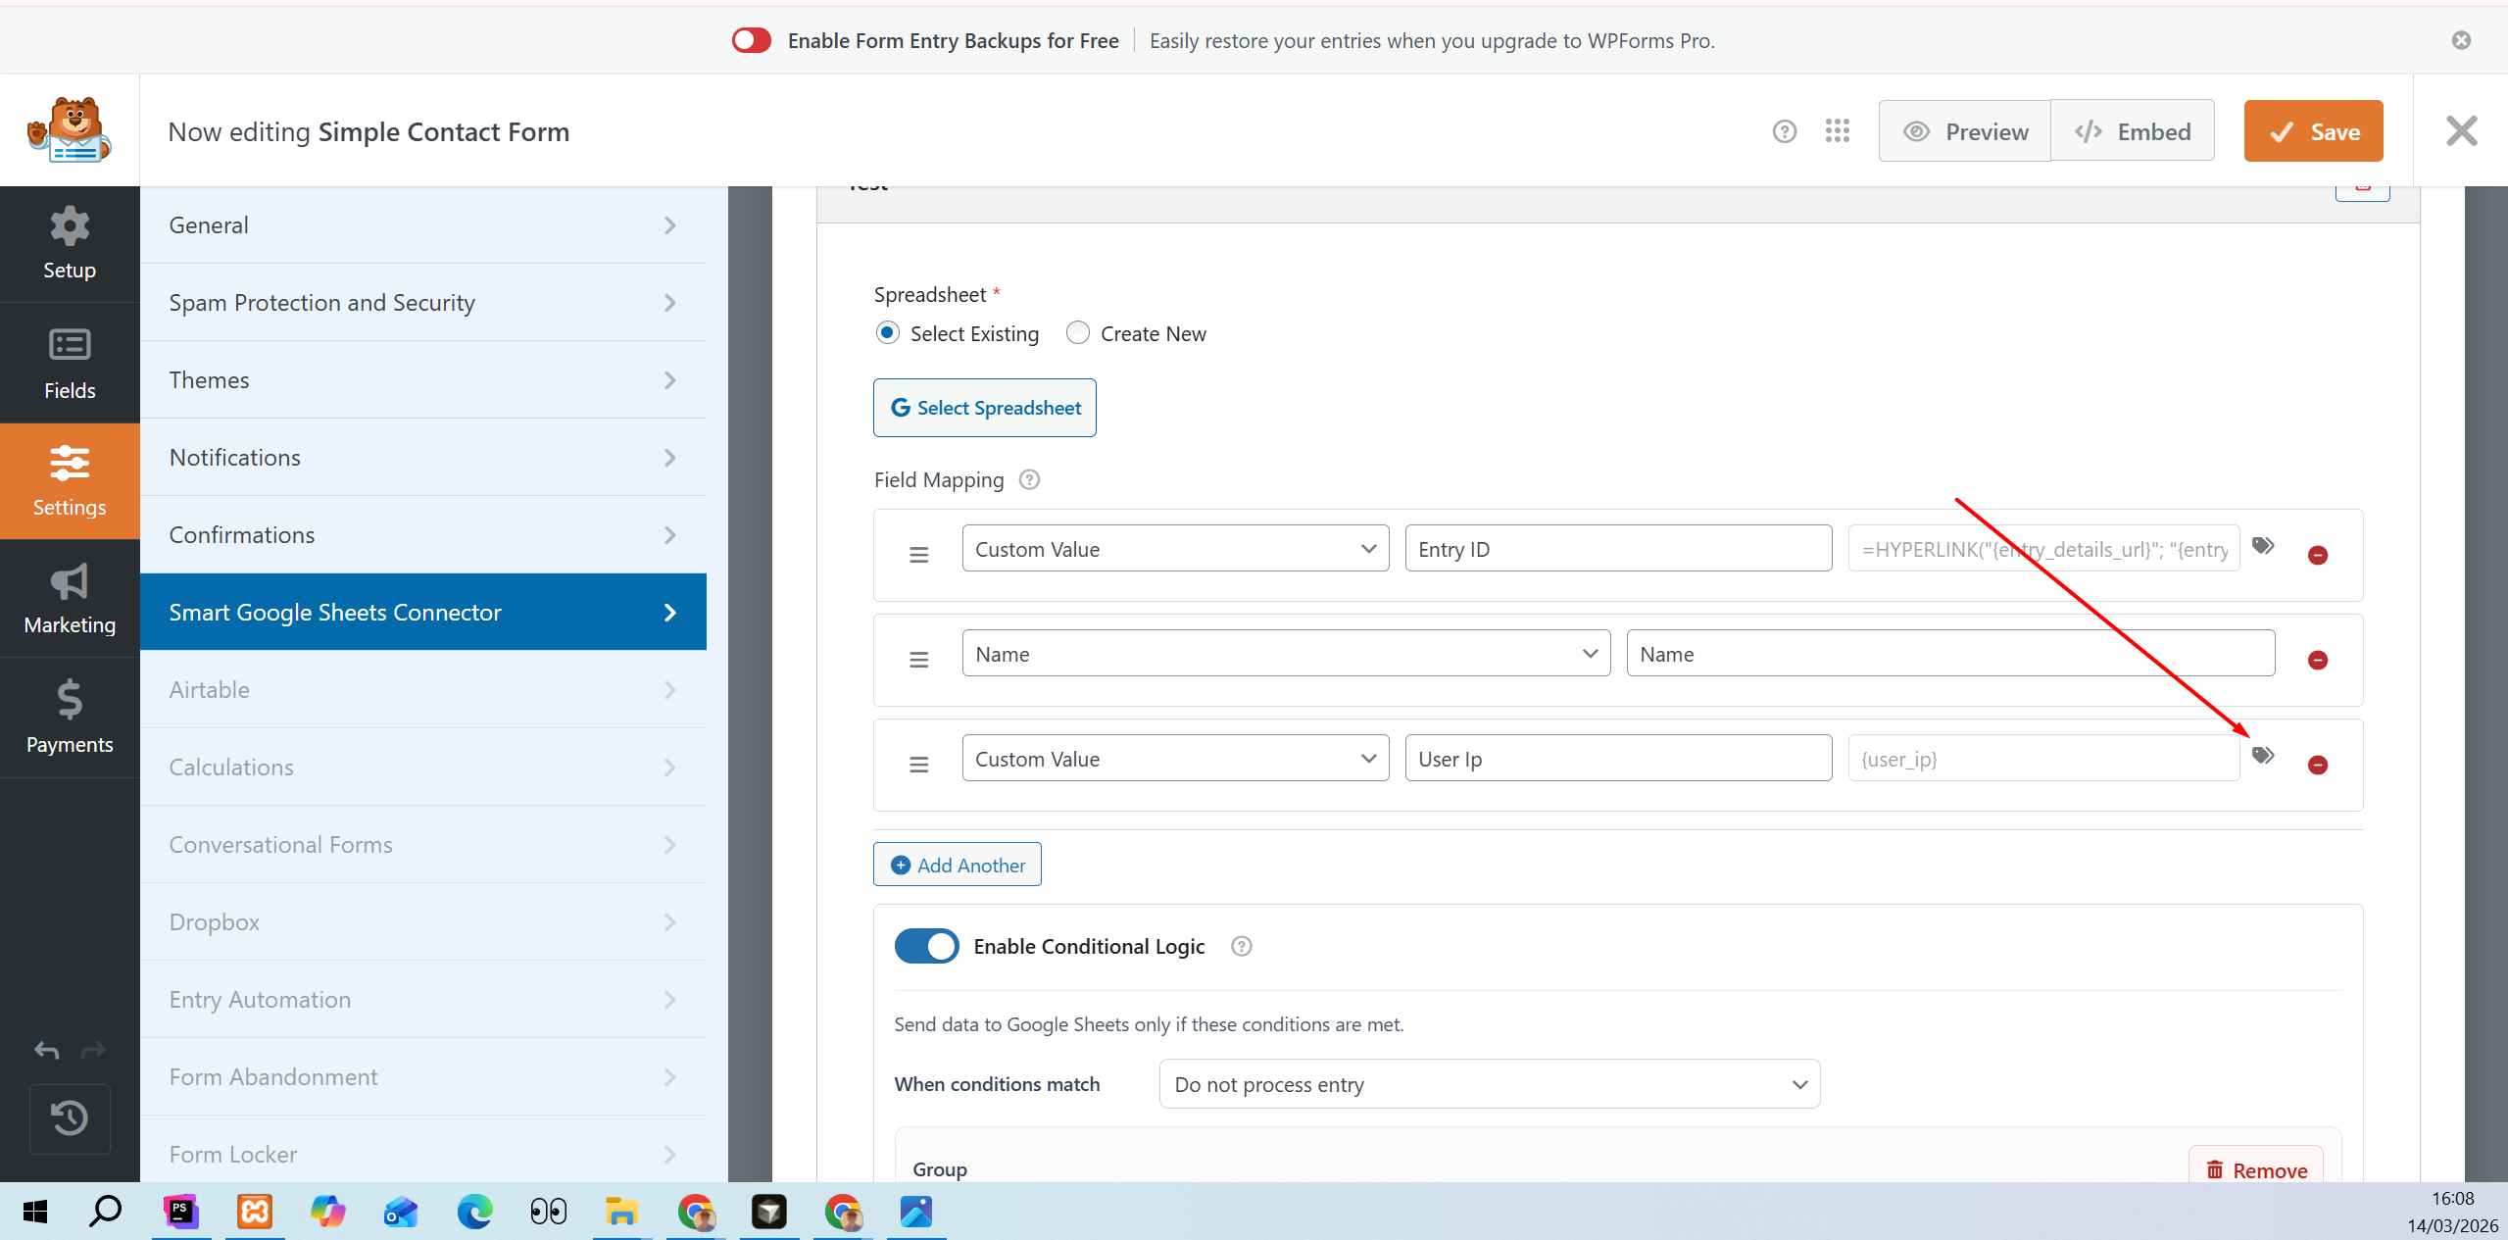Viewport: 2508px width, 1240px height.
Task: Open PhpStorm from the taskbar
Action: coord(180,1213)
